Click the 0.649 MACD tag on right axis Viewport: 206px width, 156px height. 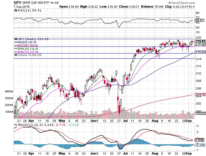[x=200, y=140]
